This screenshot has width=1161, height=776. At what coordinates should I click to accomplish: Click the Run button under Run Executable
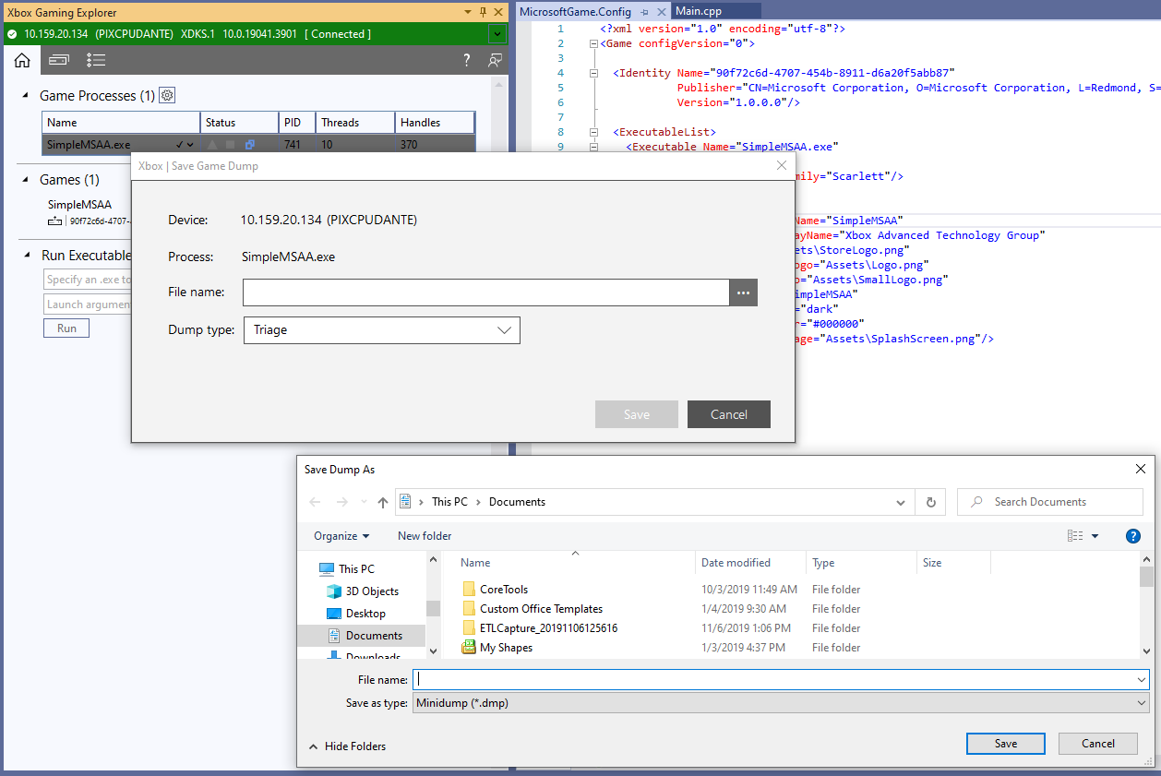click(66, 328)
